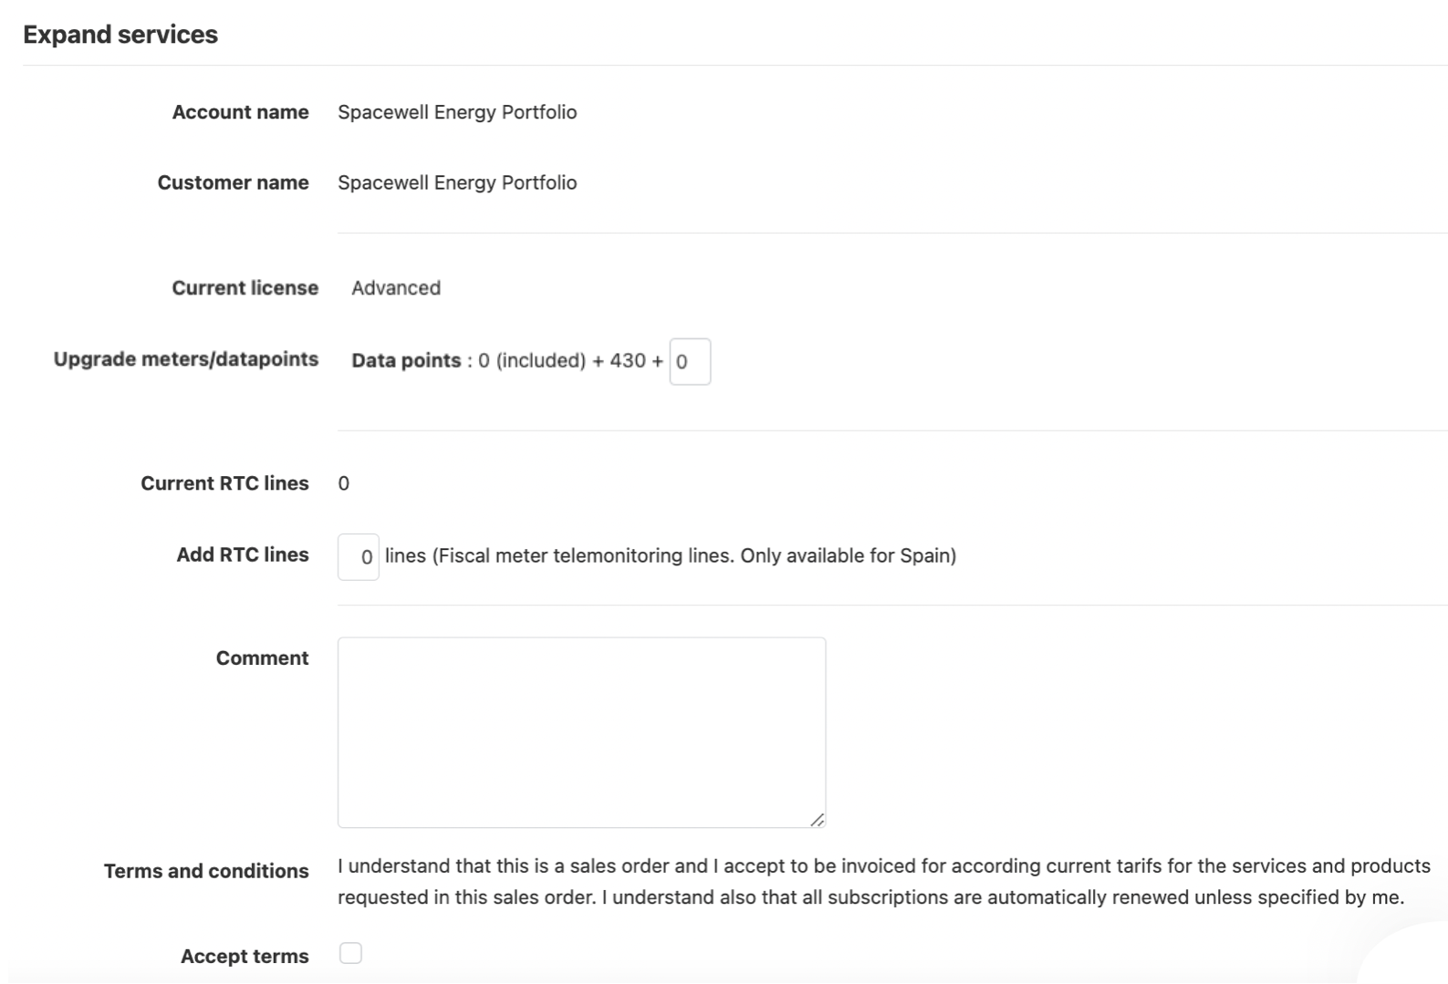Click the Account name value Spacewell Energy Portfolio

(x=457, y=112)
